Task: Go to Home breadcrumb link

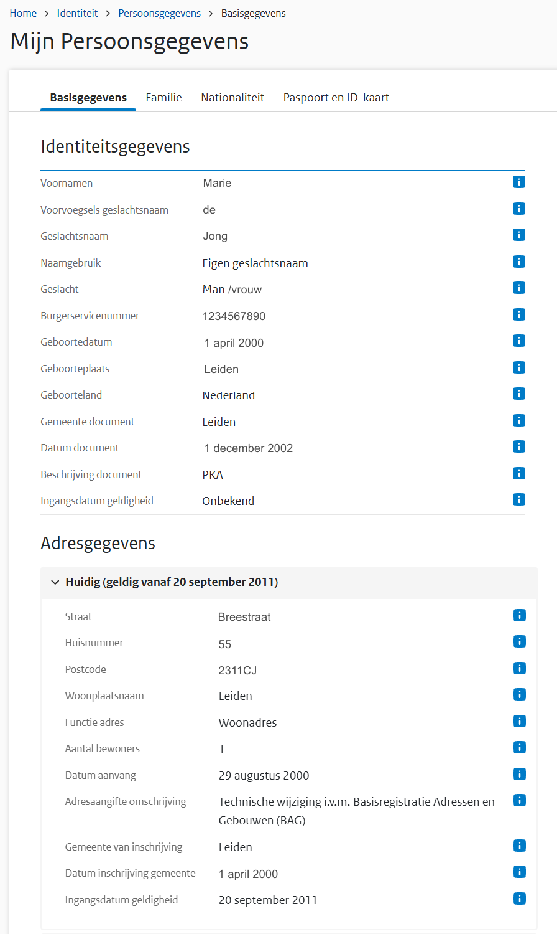Action: tap(23, 13)
